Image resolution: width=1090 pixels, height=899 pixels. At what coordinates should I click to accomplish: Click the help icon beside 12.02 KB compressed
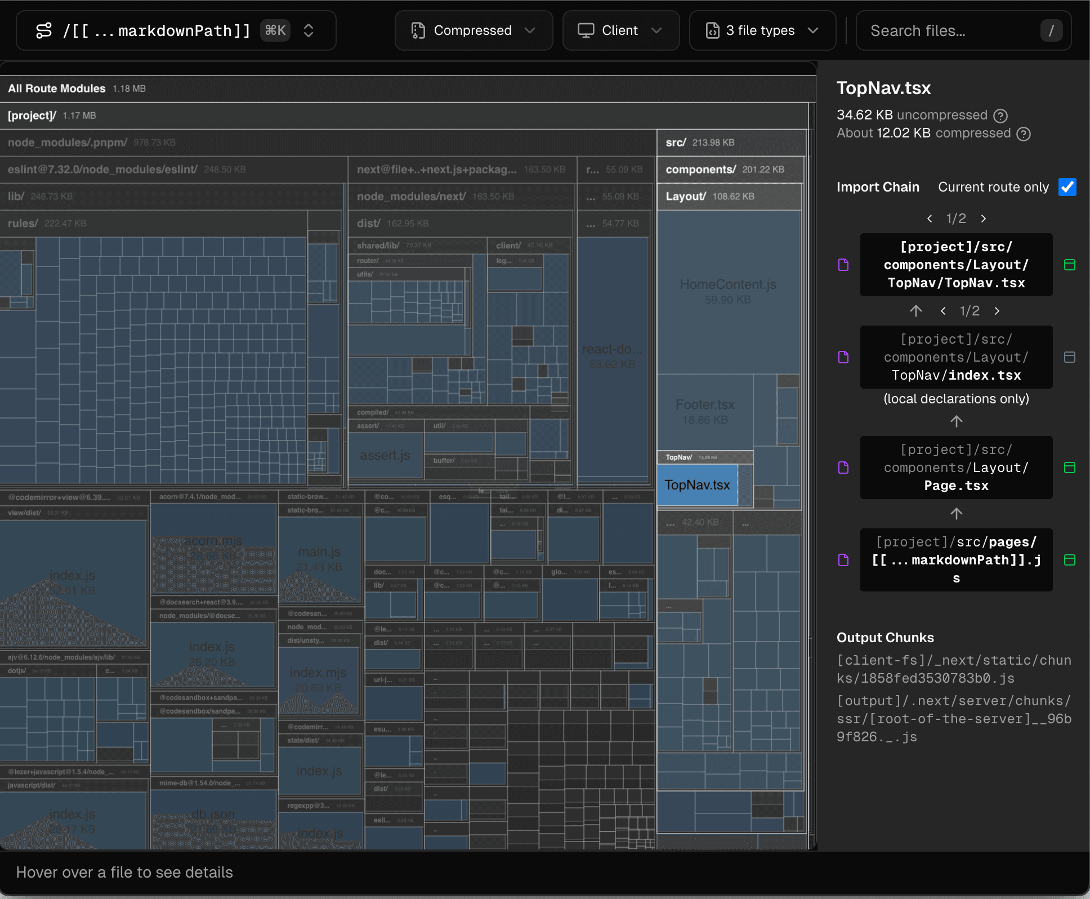[1025, 134]
